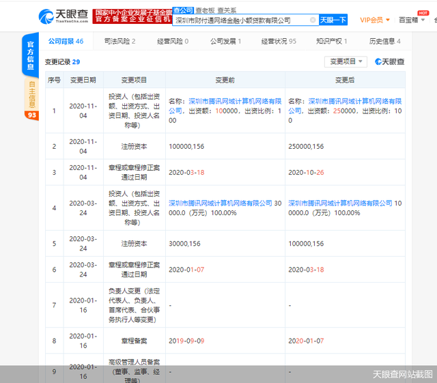
Task: Click the value 100000,156 in row 2
Action: [186, 146]
